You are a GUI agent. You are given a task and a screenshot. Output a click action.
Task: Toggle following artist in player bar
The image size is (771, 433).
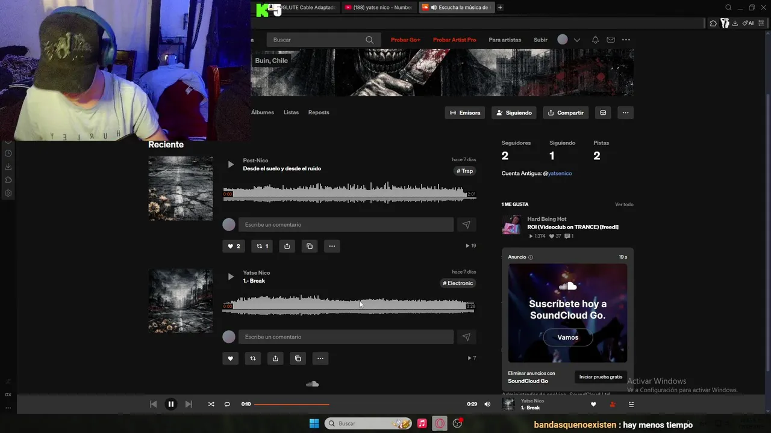click(x=613, y=404)
